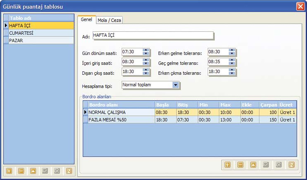The height and width of the screenshot is (180, 307).
Task: Click the edit button below the Tablo adı list
Action: (33, 171)
